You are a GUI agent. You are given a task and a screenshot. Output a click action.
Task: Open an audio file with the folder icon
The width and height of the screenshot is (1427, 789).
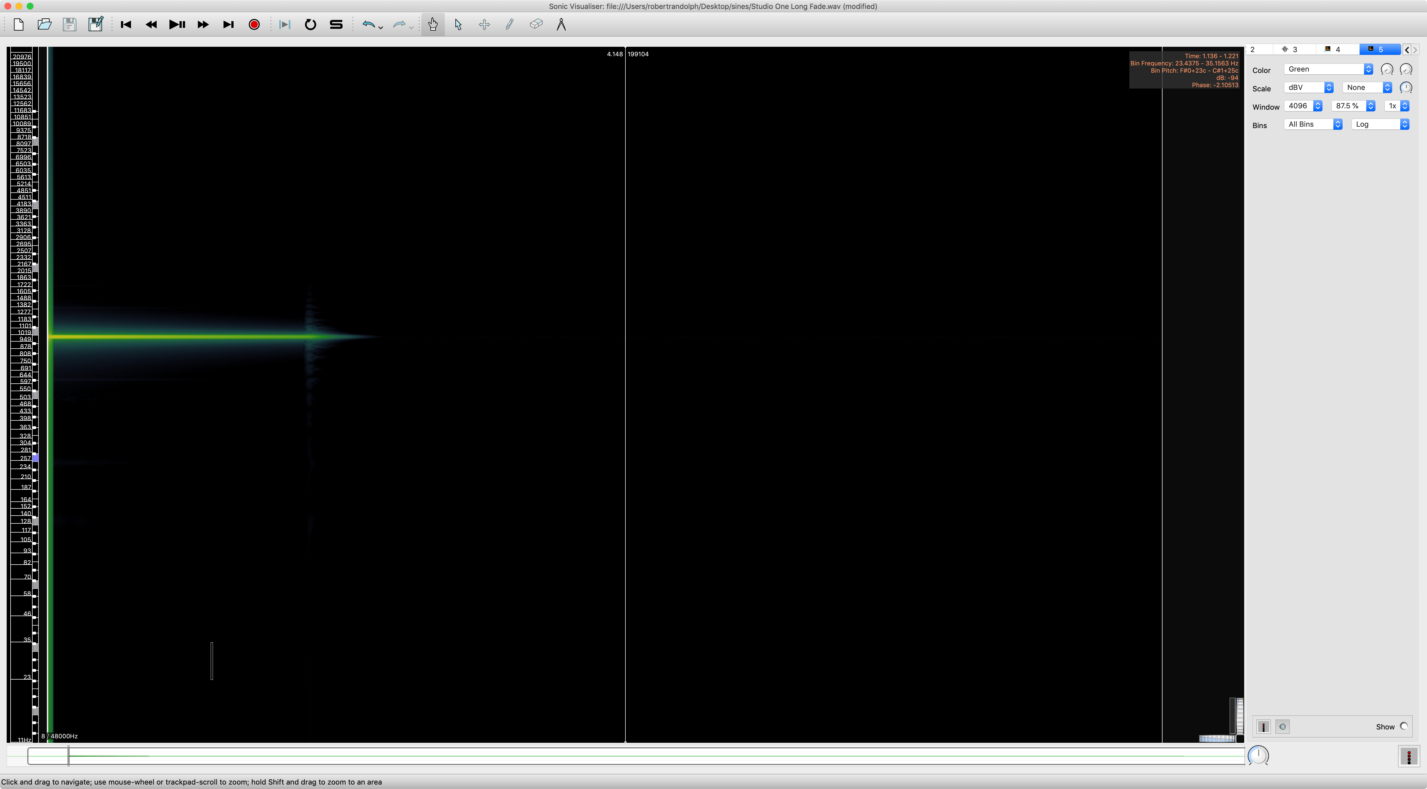pos(44,25)
